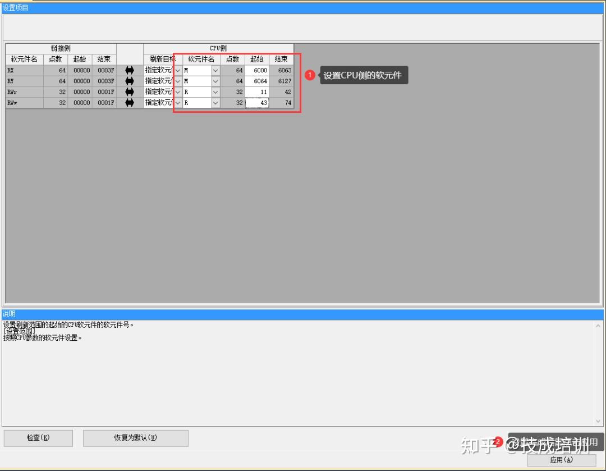
Task: Click the transfer arrow icon on the RY row
Action: point(130,81)
